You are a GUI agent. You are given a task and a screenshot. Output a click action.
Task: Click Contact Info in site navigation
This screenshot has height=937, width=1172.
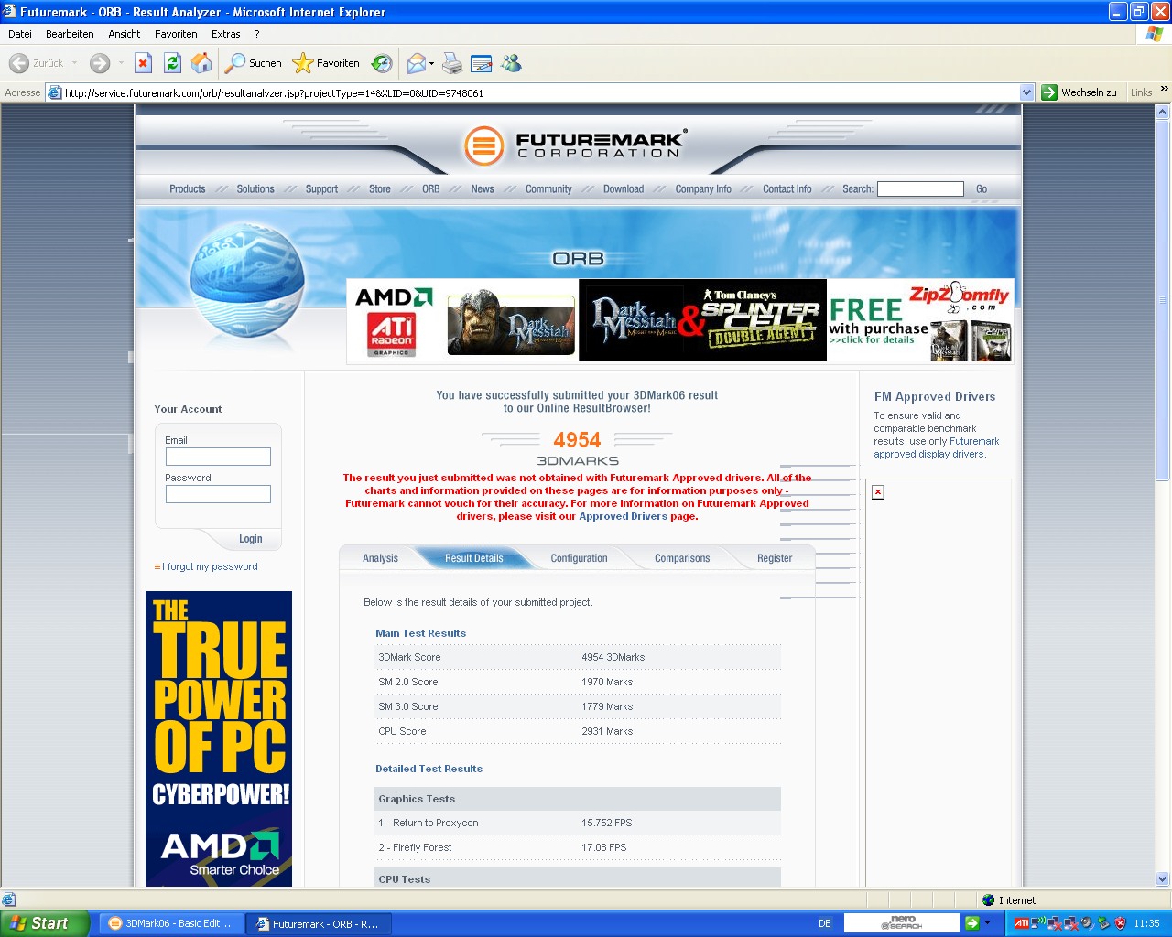click(x=787, y=189)
